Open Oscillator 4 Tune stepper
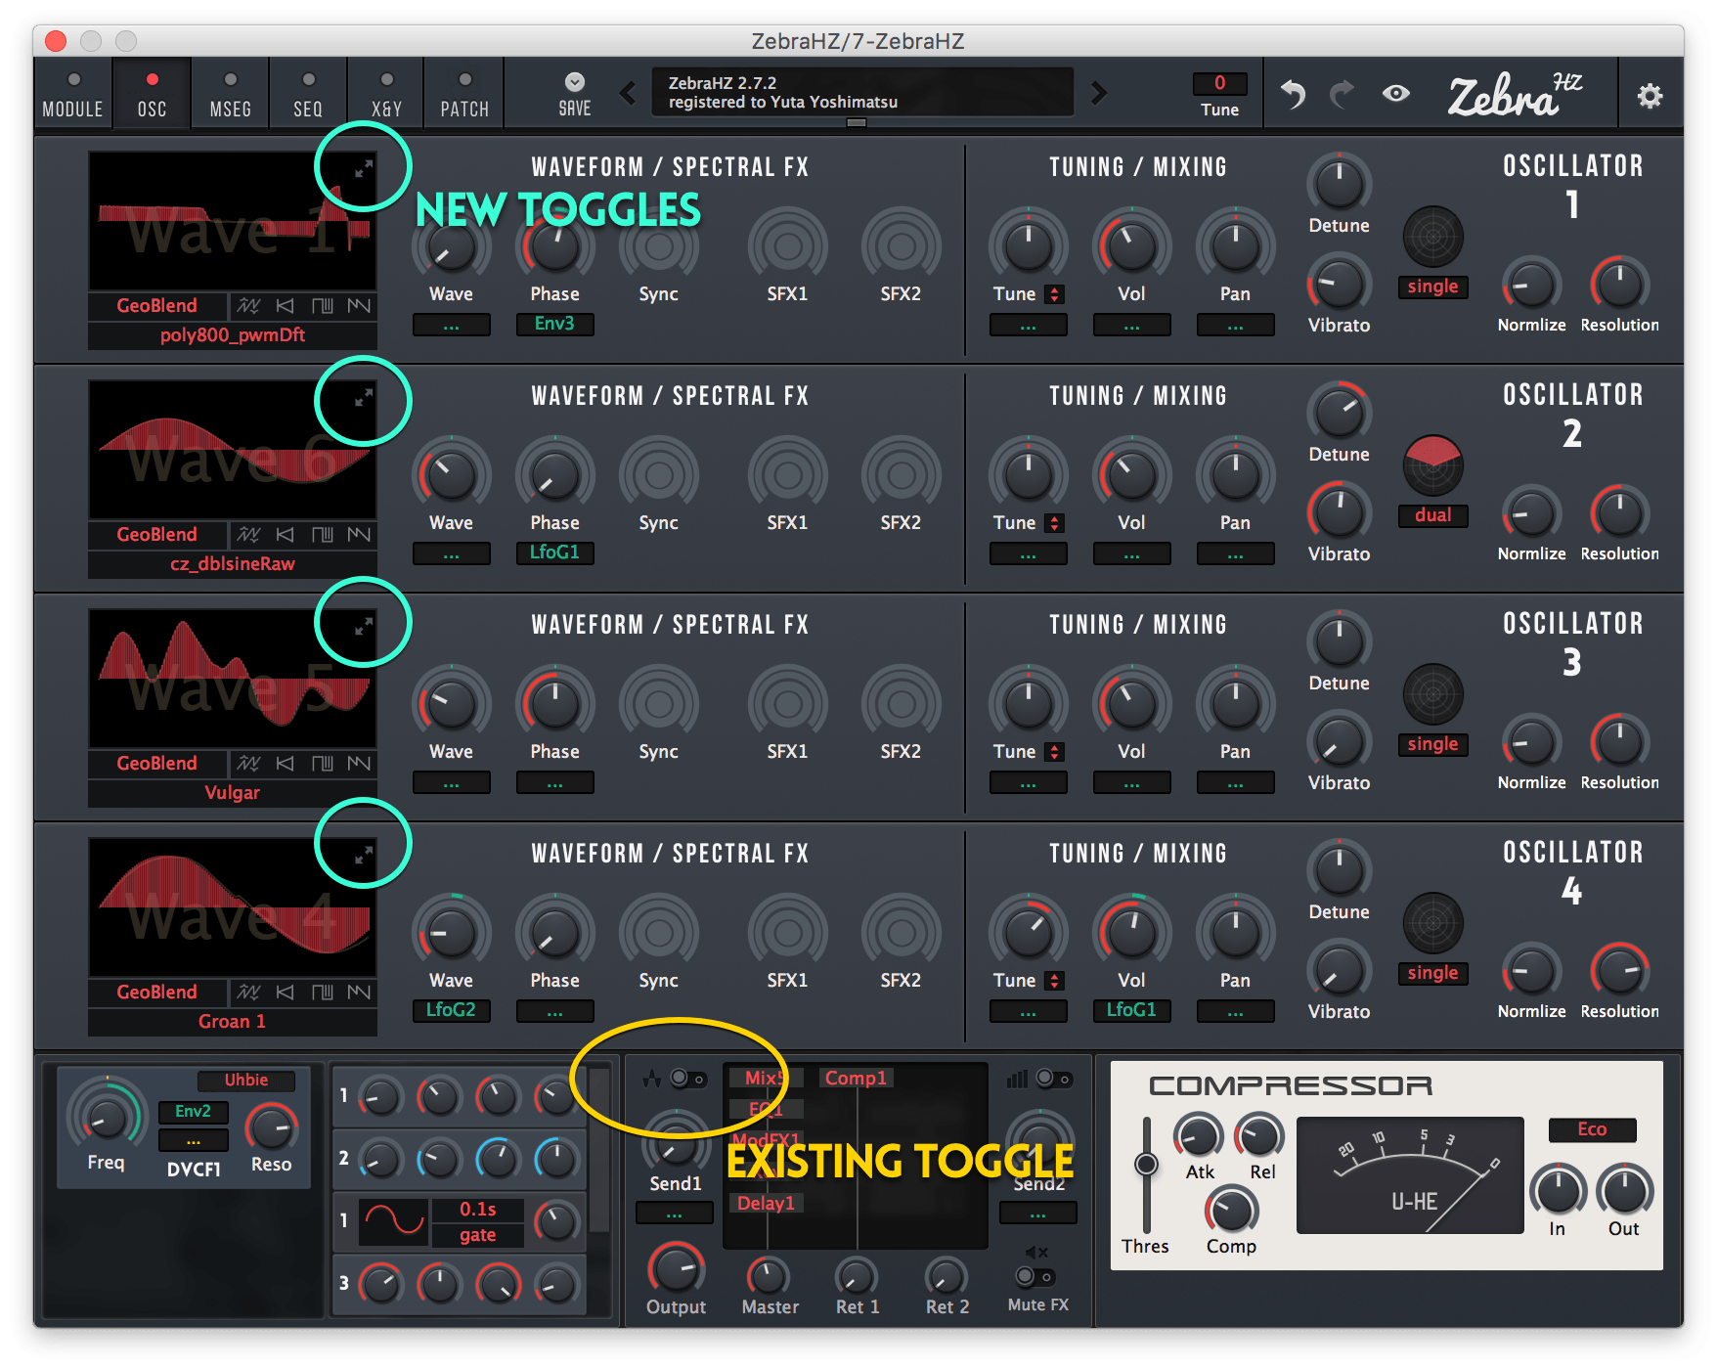 coord(1054,981)
